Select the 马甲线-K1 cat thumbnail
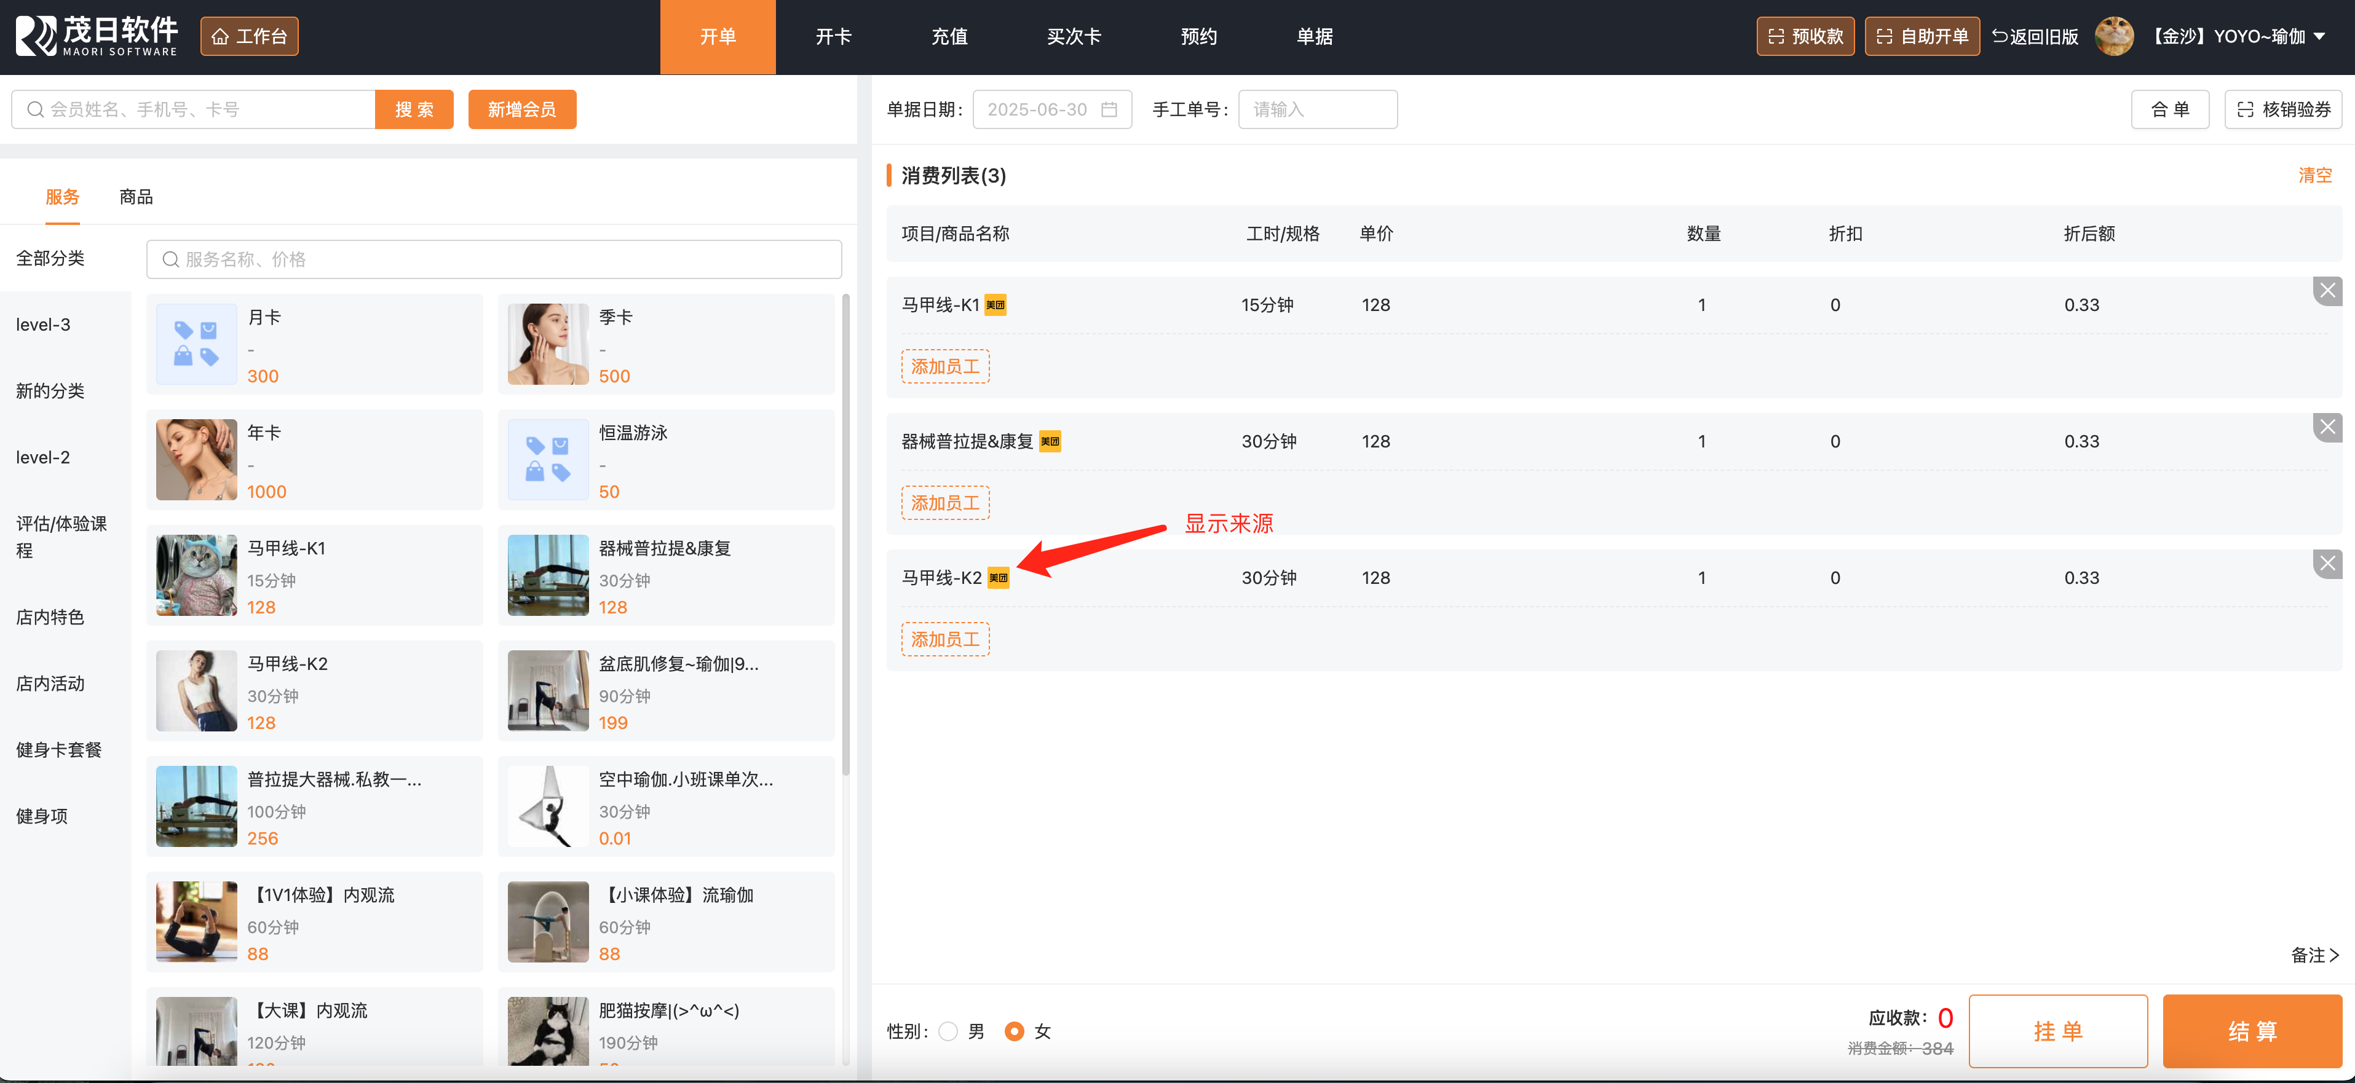The height and width of the screenshot is (1083, 2355). pos(197,576)
